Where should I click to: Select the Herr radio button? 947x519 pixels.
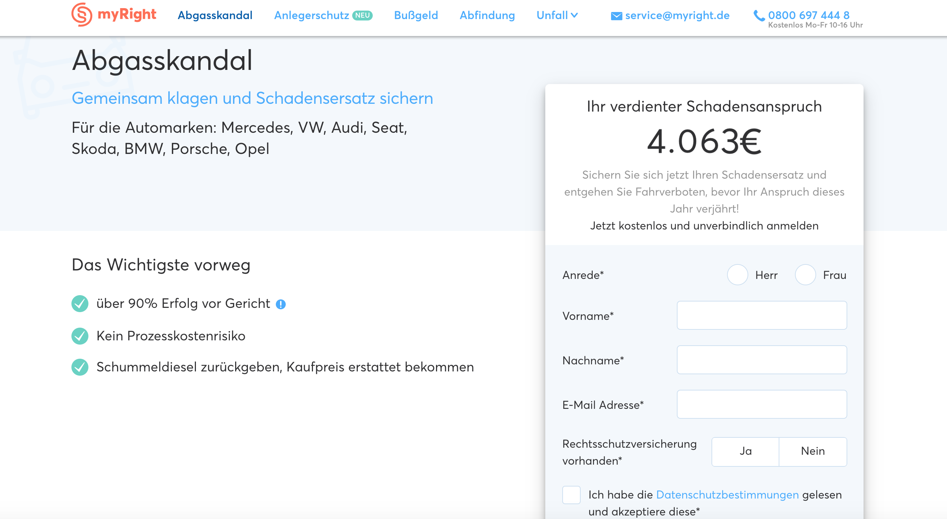coord(737,275)
